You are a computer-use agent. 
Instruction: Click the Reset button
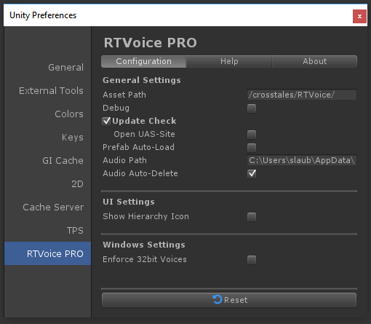pos(229,300)
